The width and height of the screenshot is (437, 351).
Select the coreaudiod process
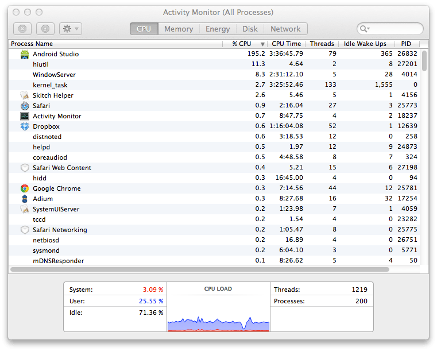point(214,157)
